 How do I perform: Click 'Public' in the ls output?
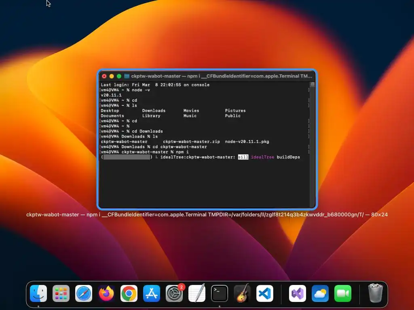click(x=233, y=116)
